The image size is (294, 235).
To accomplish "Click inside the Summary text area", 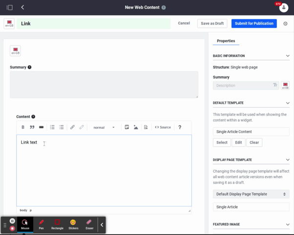I will click(x=104, y=85).
